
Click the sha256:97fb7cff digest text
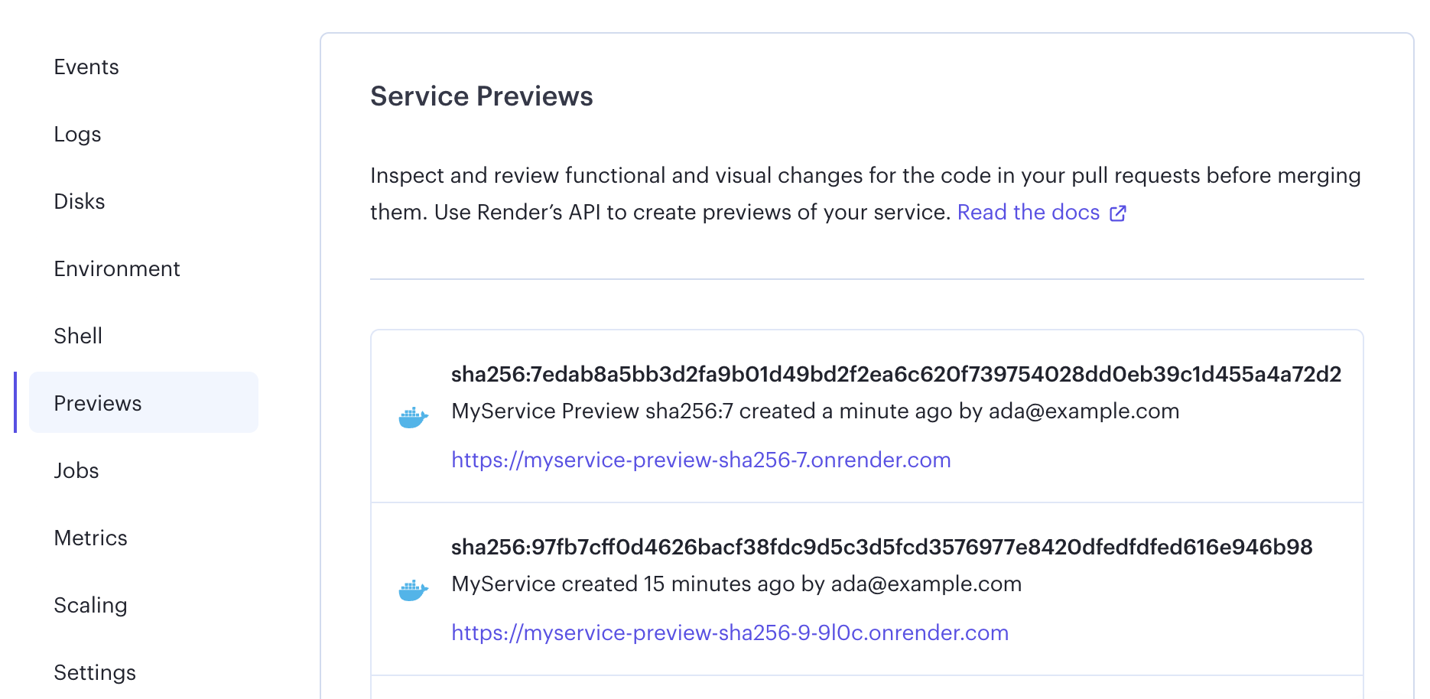pos(882,548)
